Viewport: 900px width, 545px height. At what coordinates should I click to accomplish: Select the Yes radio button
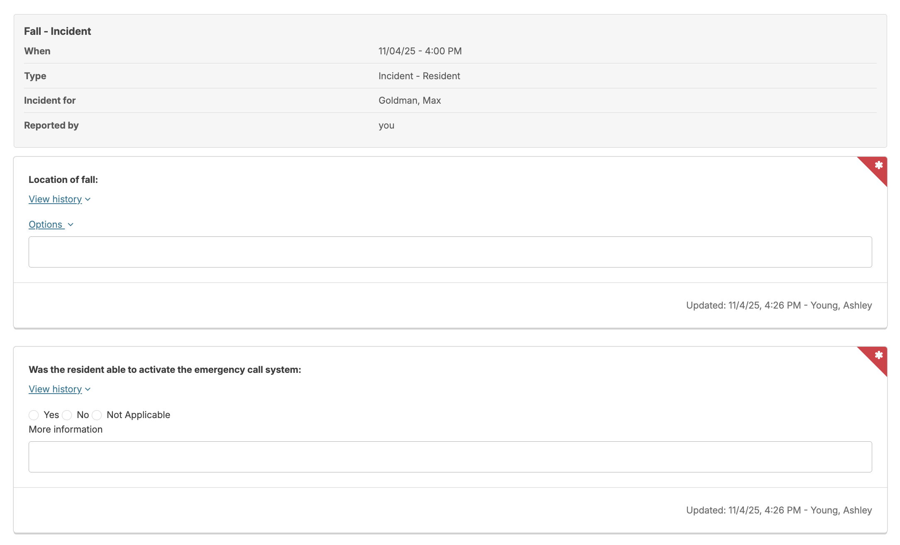point(34,415)
